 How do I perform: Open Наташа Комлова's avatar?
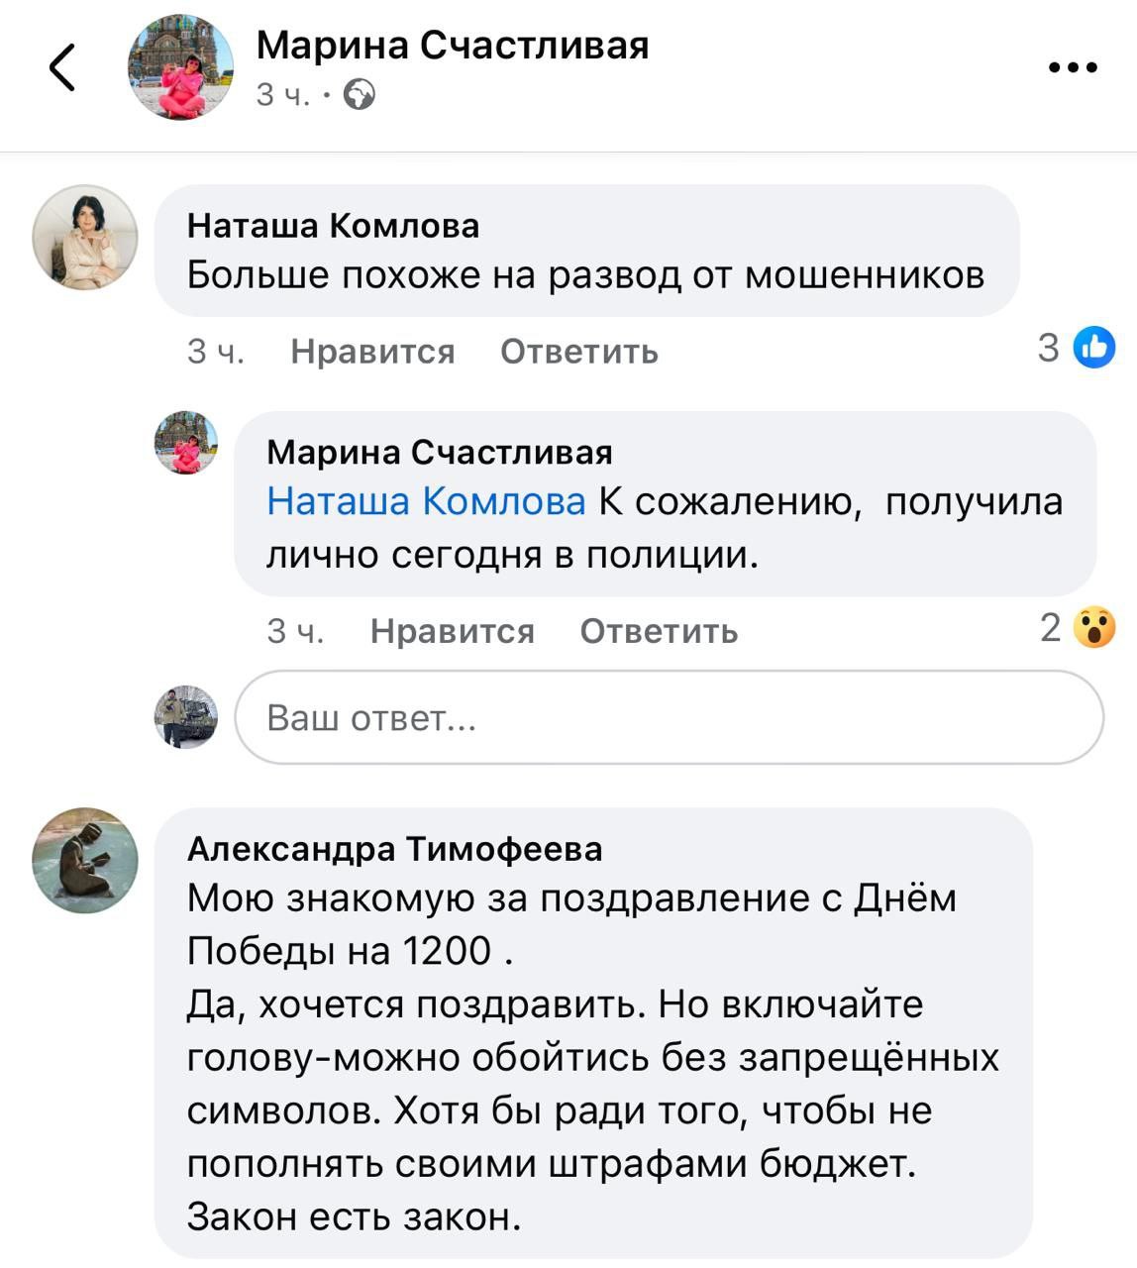pyautogui.click(x=85, y=237)
